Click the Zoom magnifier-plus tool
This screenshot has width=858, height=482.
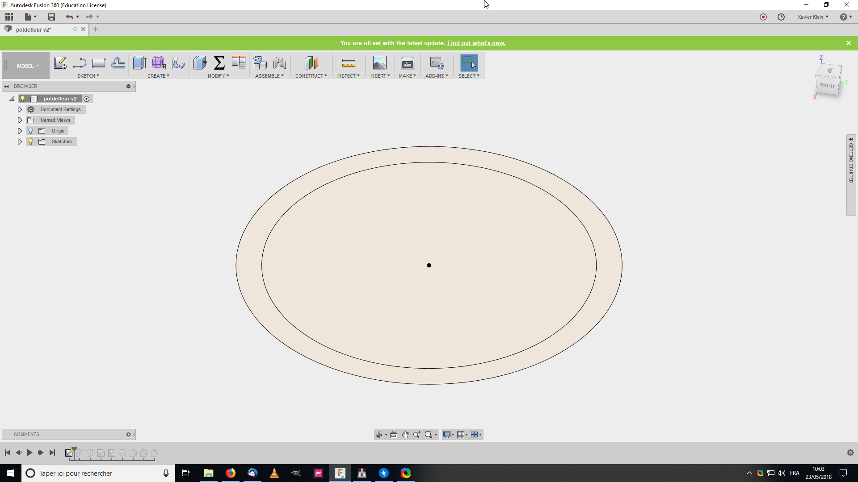pyautogui.click(x=417, y=435)
